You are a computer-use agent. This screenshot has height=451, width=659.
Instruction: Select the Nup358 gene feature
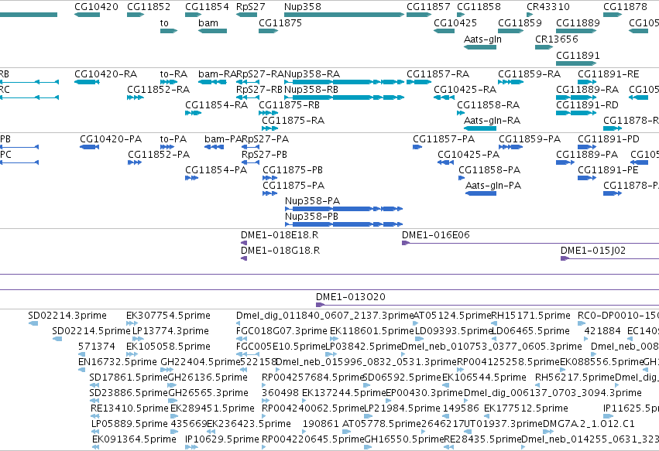pos(344,15)
